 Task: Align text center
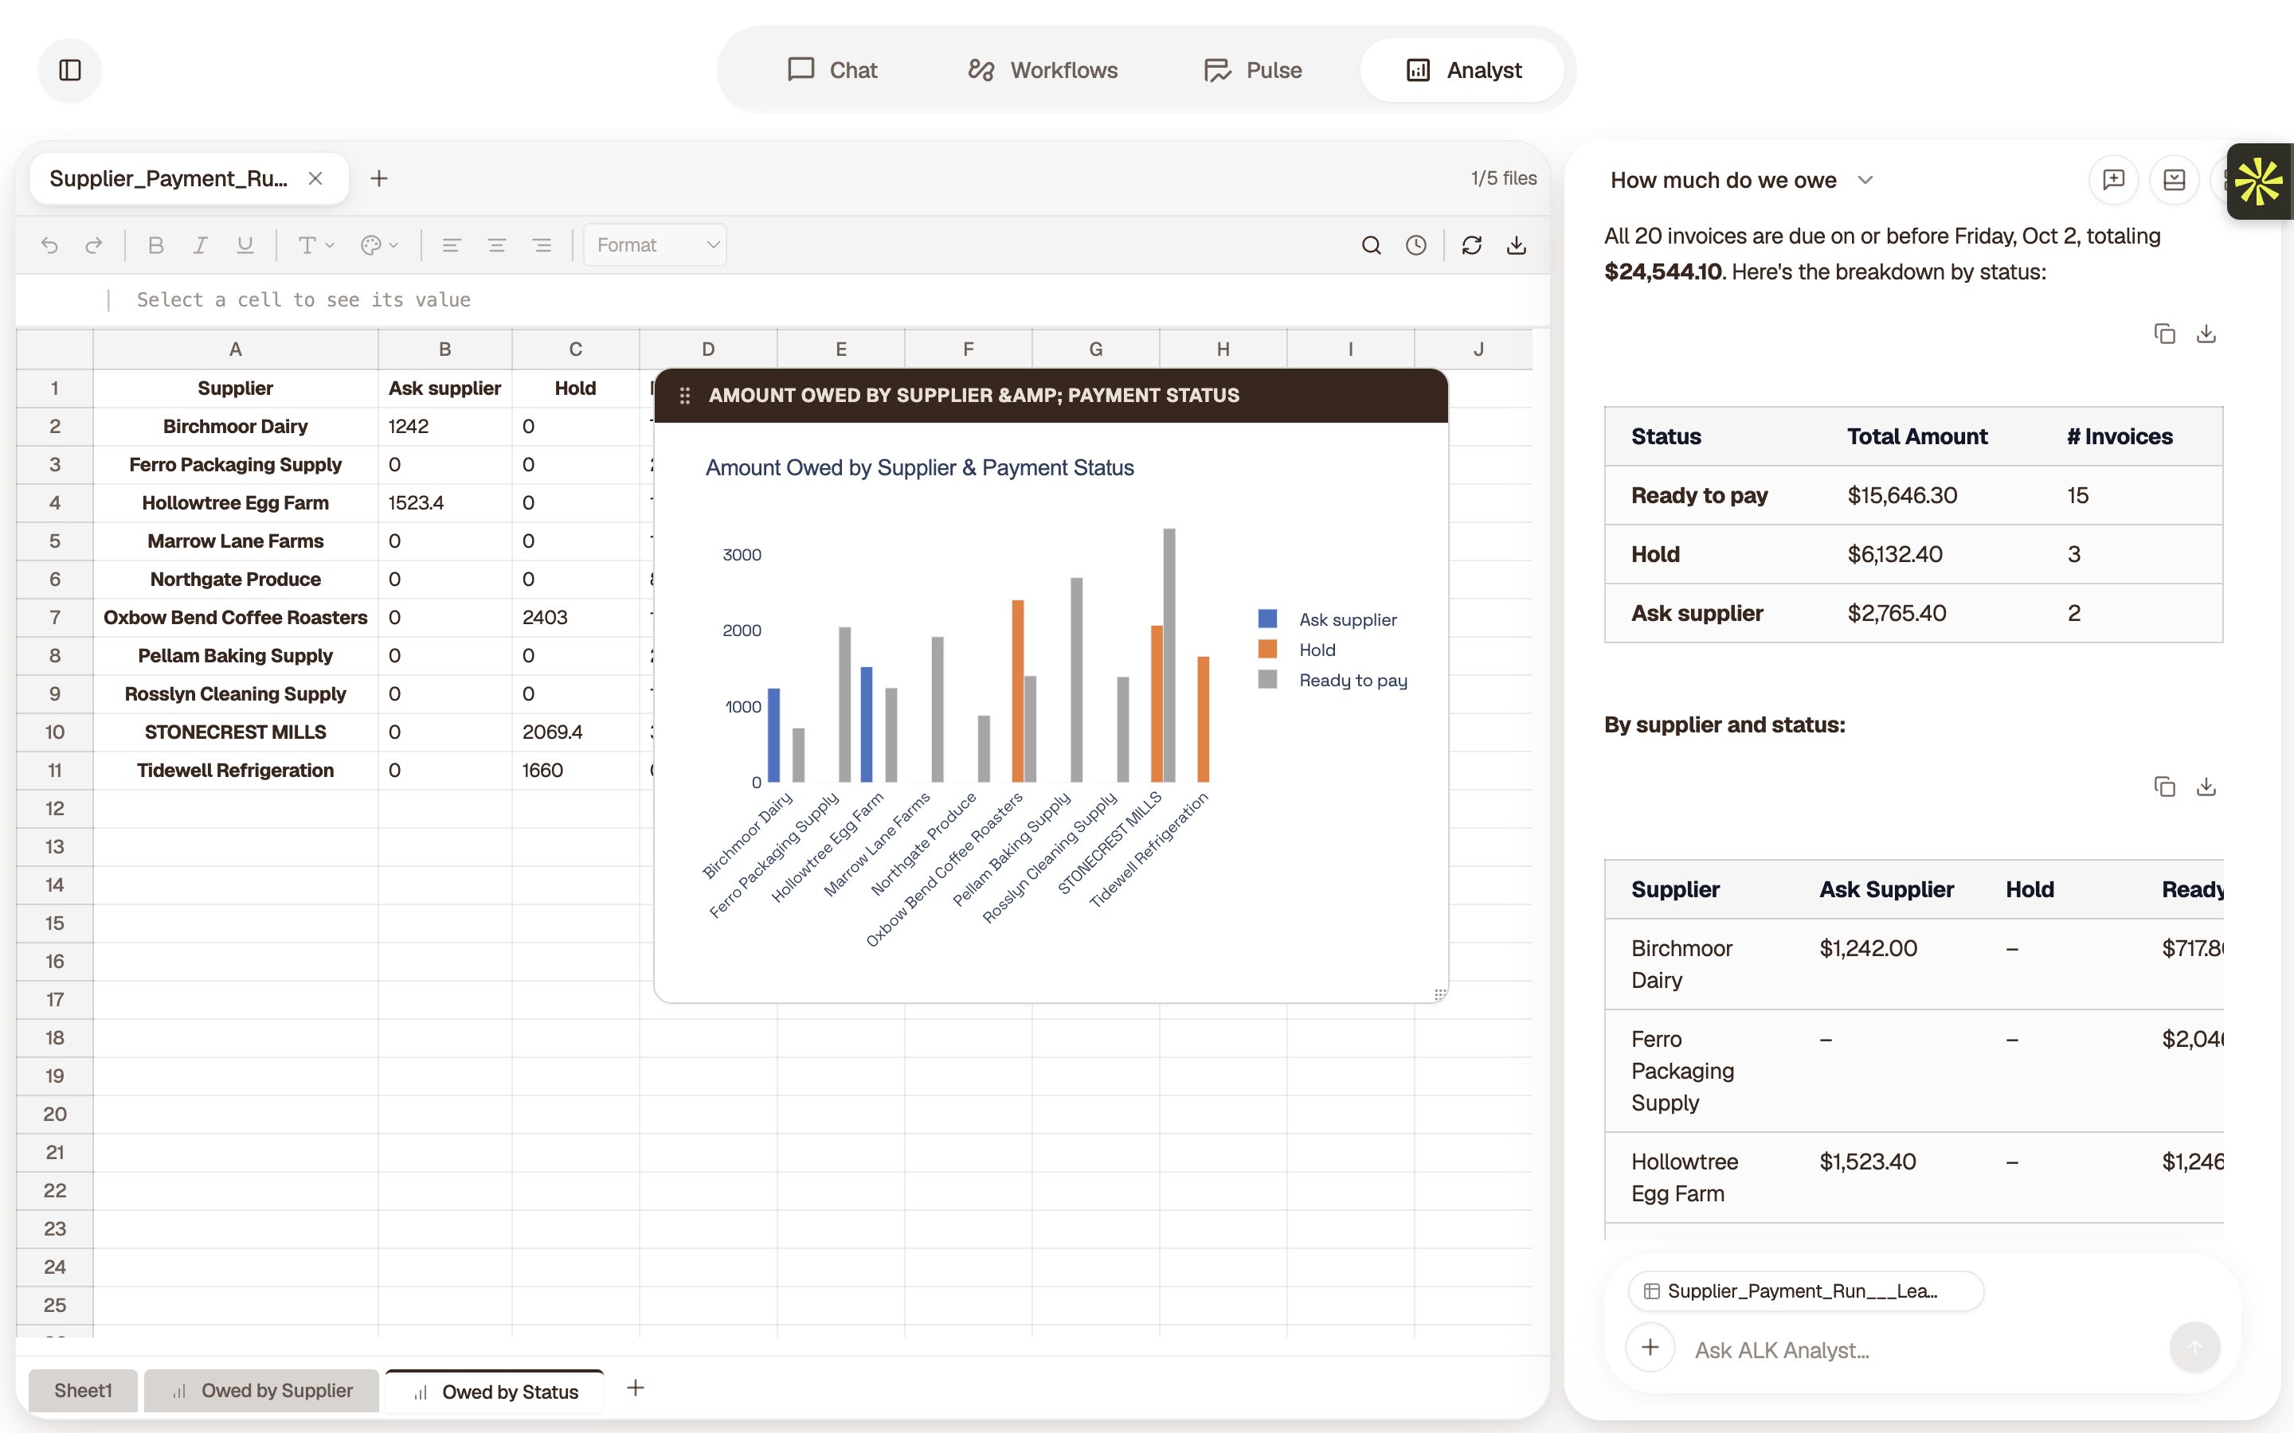(495, 245)
